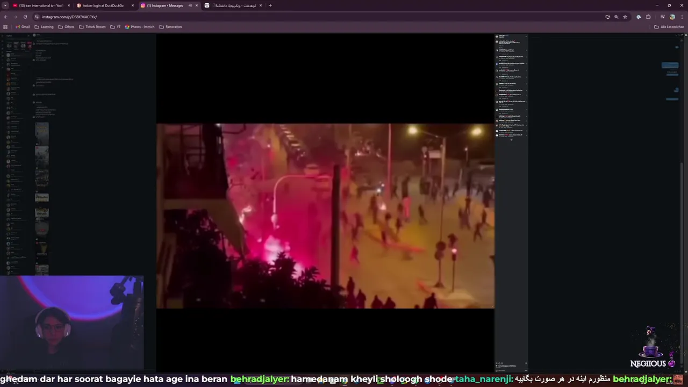Viewport: 688px width, 387px height.
Task: Open the Chrome profile avatar
Action: 672,17
